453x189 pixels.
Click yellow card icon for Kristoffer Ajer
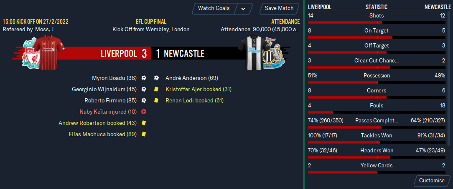coord(156,89)
